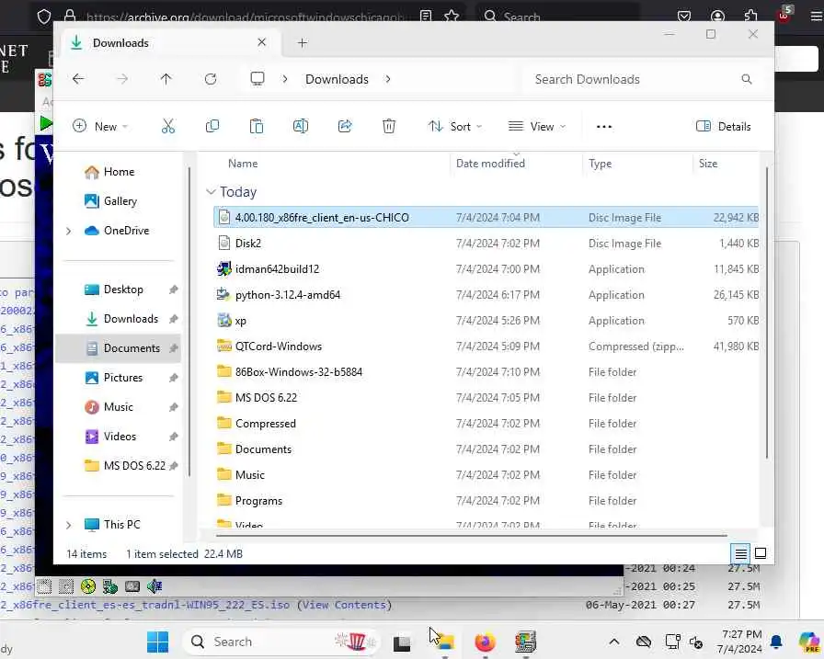Select Disk2 disc image file

pos(486,244)
